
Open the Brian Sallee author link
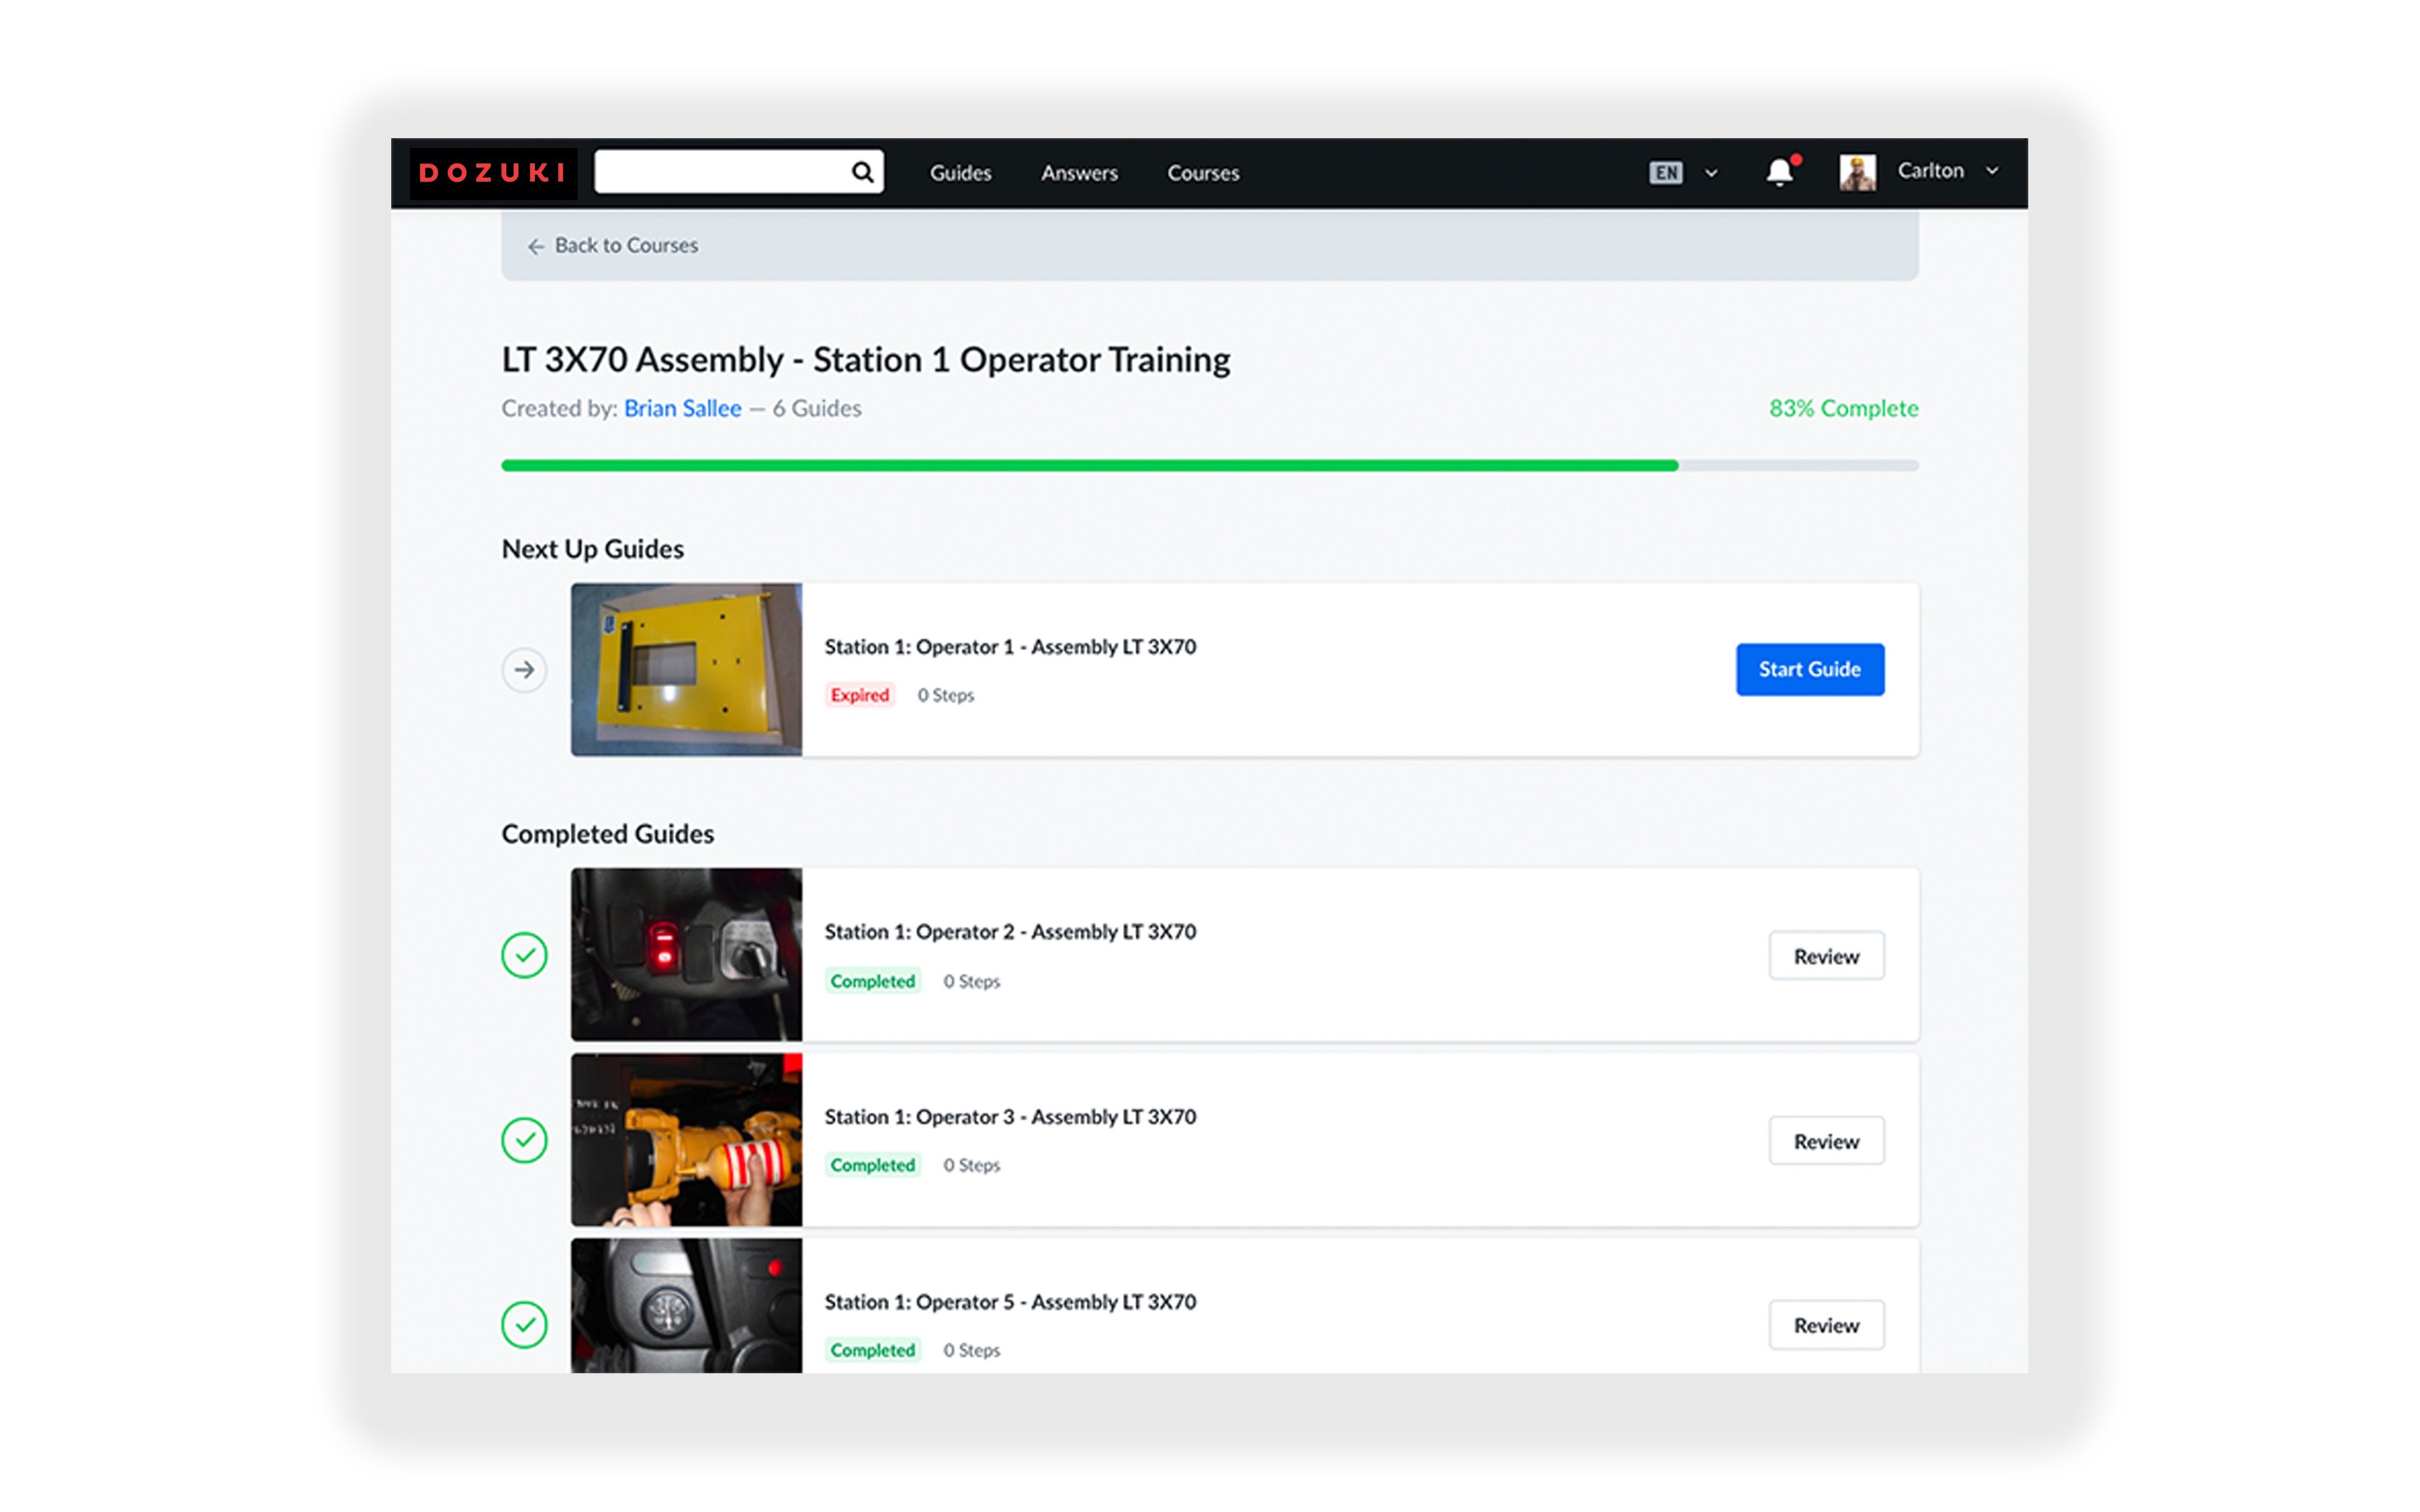682,408
